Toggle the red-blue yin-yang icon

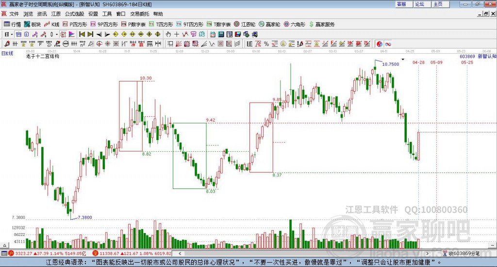click(x=380, y=44)
